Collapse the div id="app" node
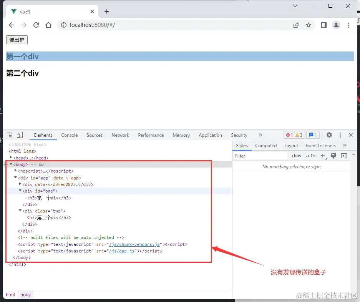This screenshot has width=360, height=302. (x=15, y=178)
